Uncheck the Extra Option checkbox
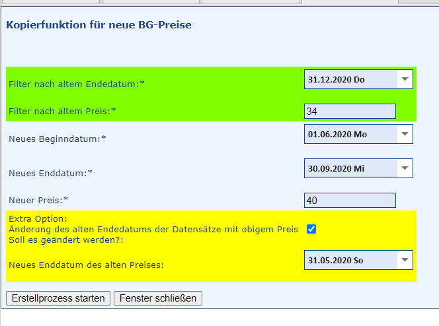 pos(311,229)
